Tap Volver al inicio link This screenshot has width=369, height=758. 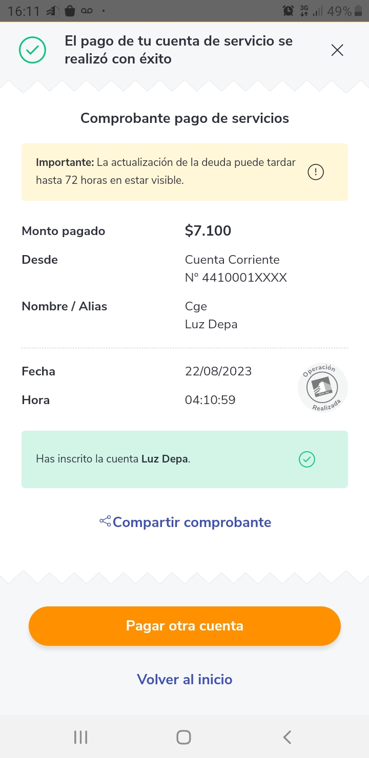click(184, 680)
